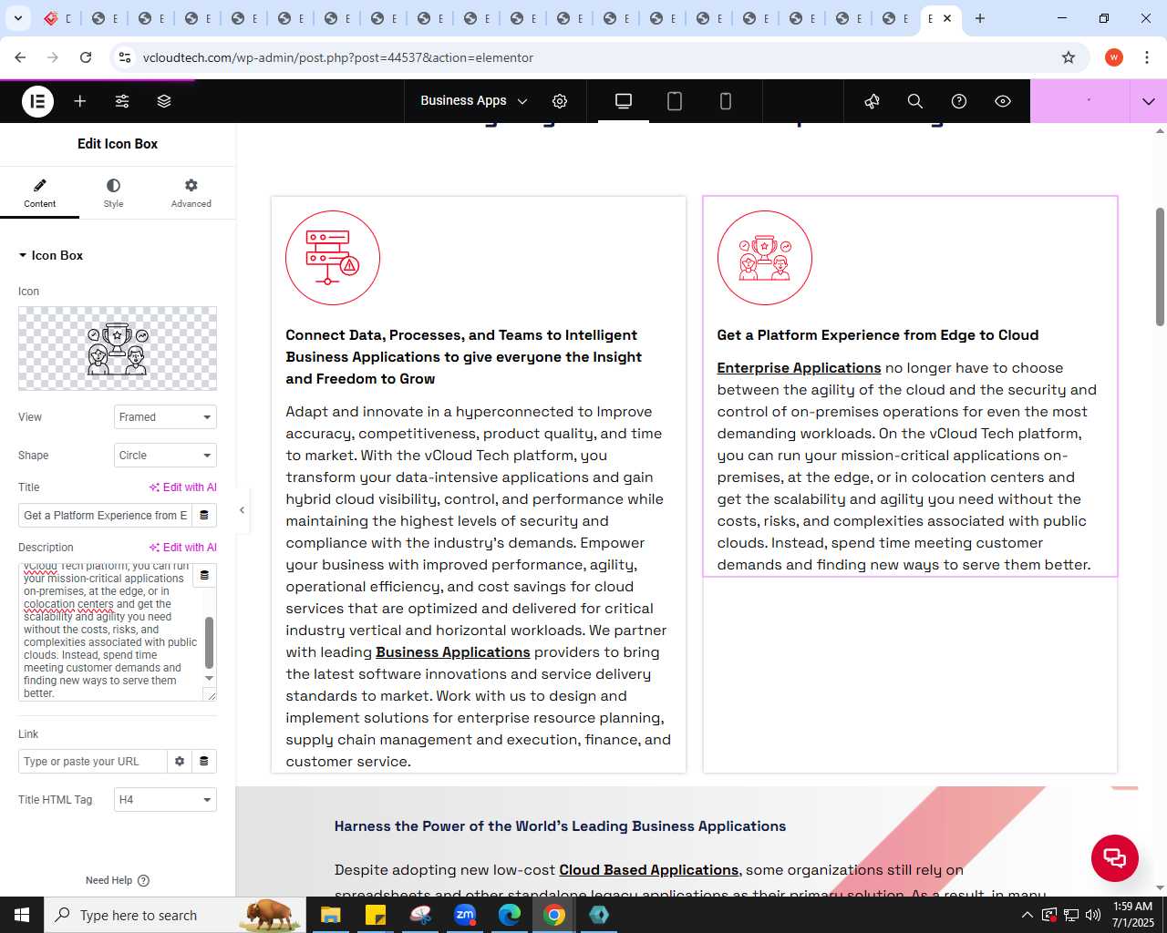Click the heading Get a Platform Experience

coord(877,335)
